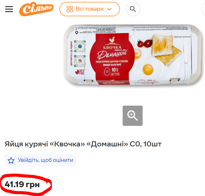Click the toast slices on the package image

point(166,50)
